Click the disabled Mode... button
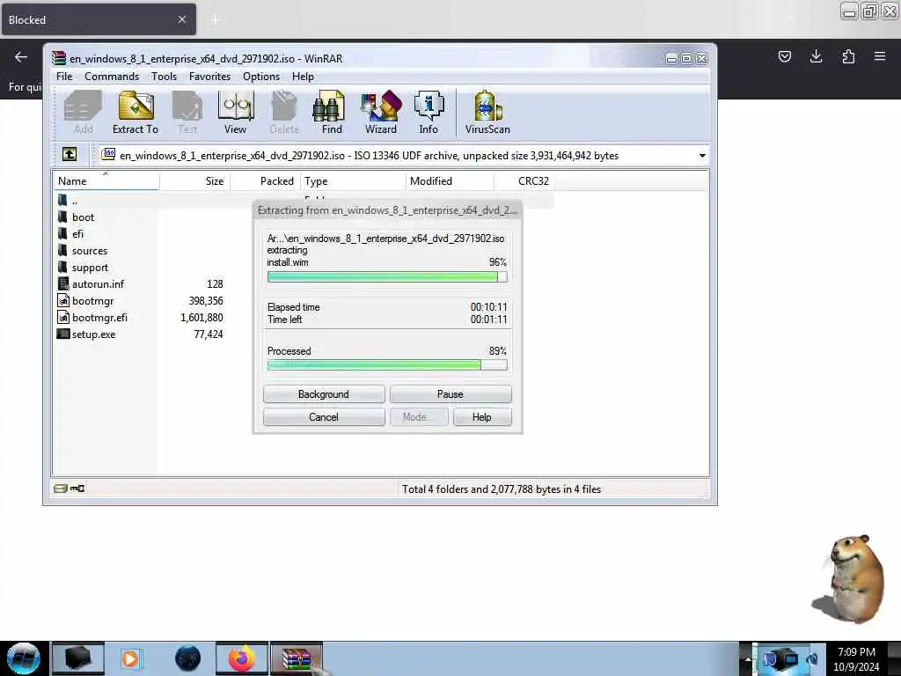 (419, 417)
